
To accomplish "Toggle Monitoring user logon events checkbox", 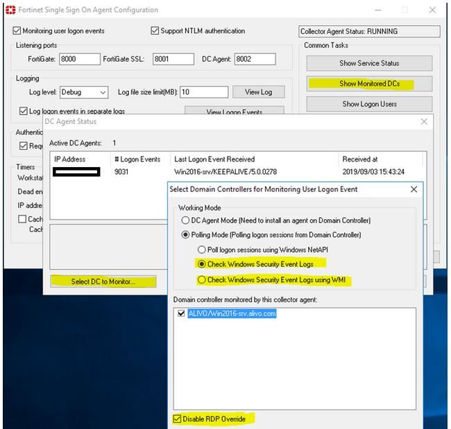I will click(x=17, y=30).
